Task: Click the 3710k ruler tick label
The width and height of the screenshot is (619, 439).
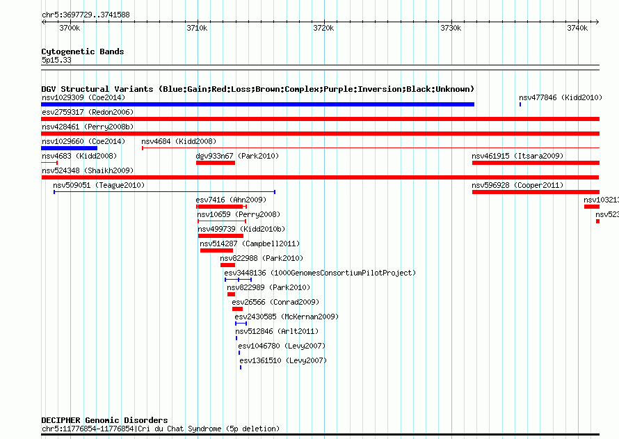Action: click(197, 28)
